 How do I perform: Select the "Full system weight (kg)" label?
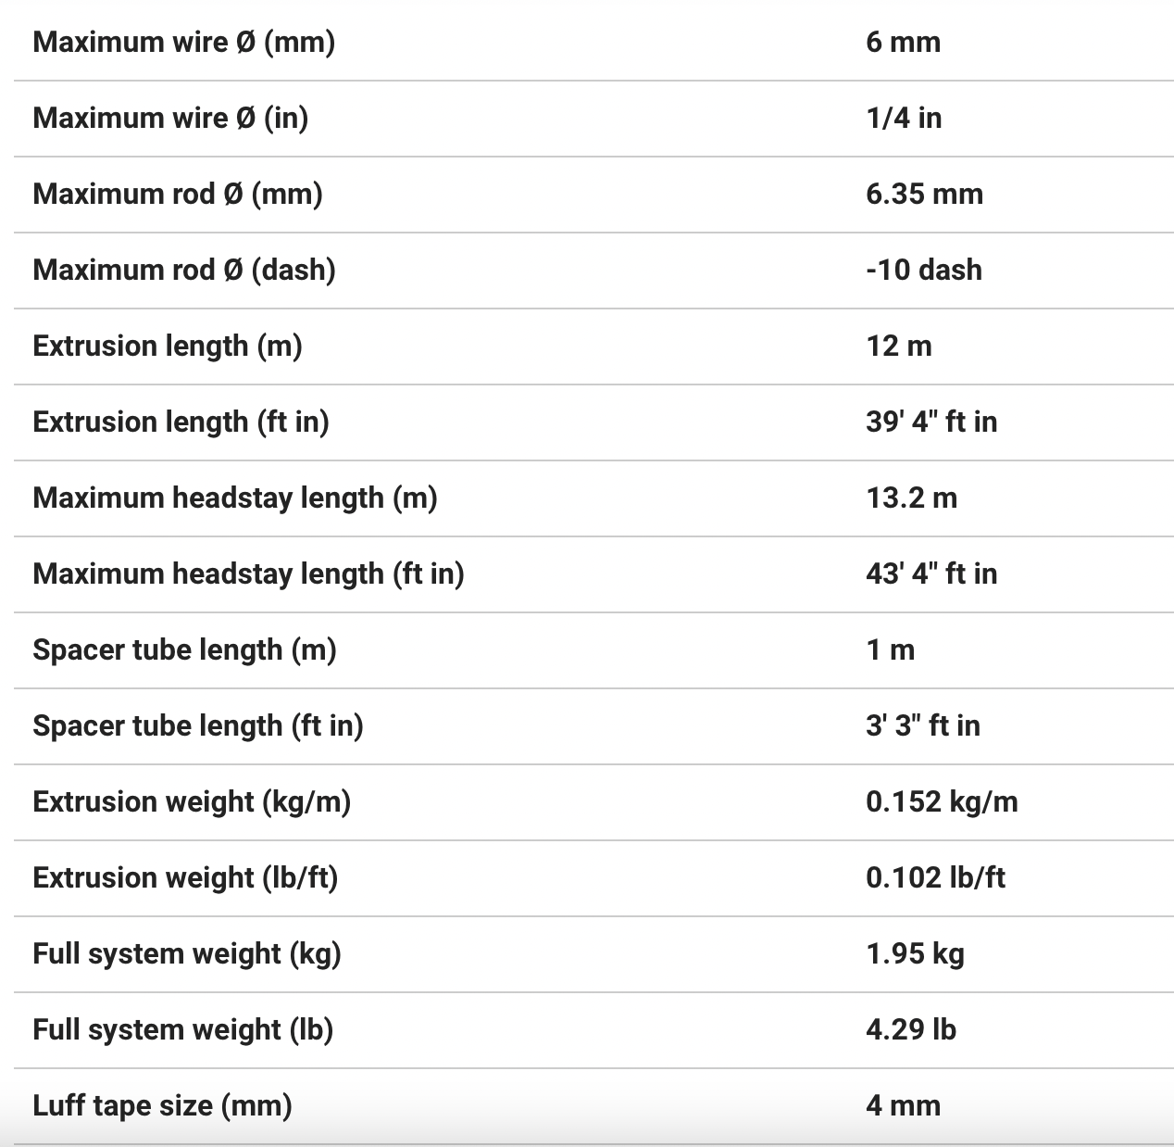click(x=187, y=954)
